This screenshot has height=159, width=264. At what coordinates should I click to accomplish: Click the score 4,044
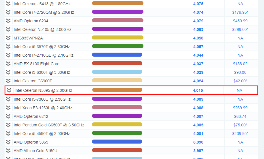click(x=198, y=55)
